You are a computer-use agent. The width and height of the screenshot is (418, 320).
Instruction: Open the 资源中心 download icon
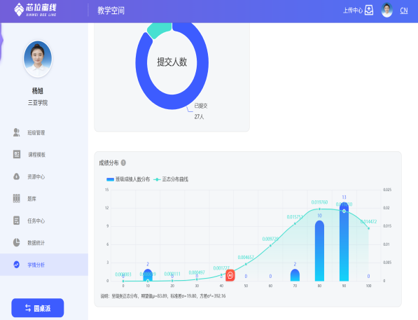[x=17, y=176]
